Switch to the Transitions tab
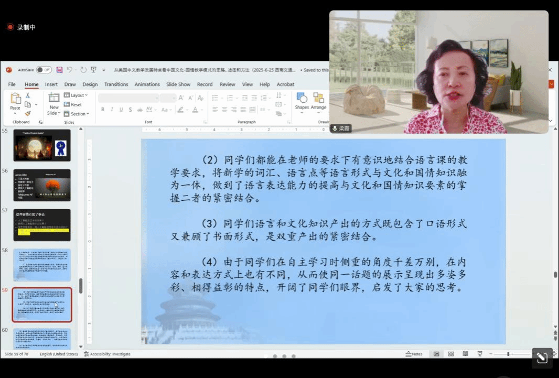The width and height of the screenshot is (559, 378). (x=116, y=84)
